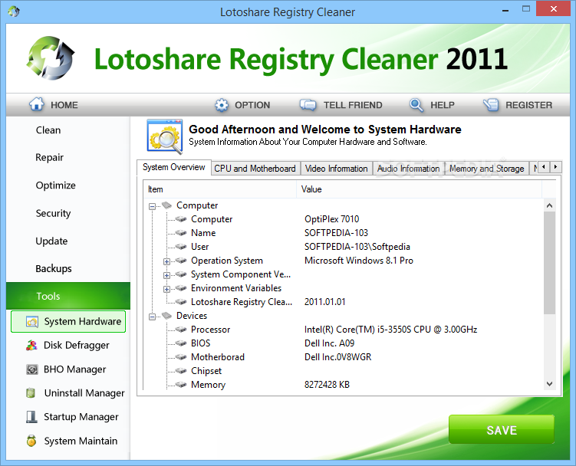This screenshot has width=576, height=466.
Task: Click the OPTION gear icon
Action: click(x=221, y=105)
